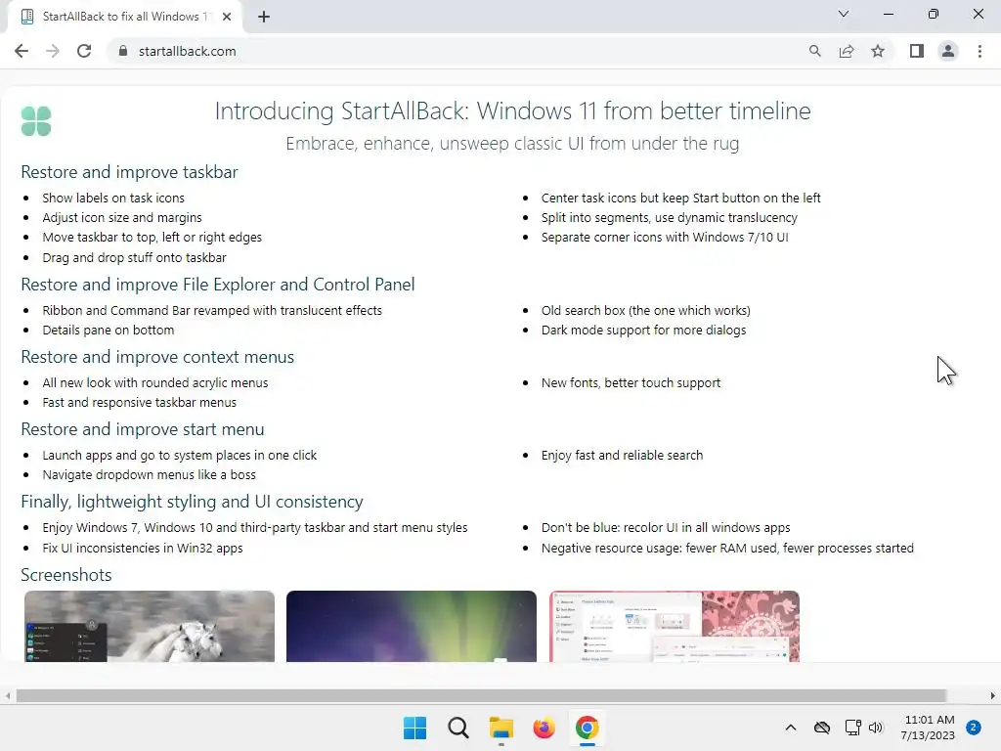Open File Explorer from taskbar

coord(501,728)
